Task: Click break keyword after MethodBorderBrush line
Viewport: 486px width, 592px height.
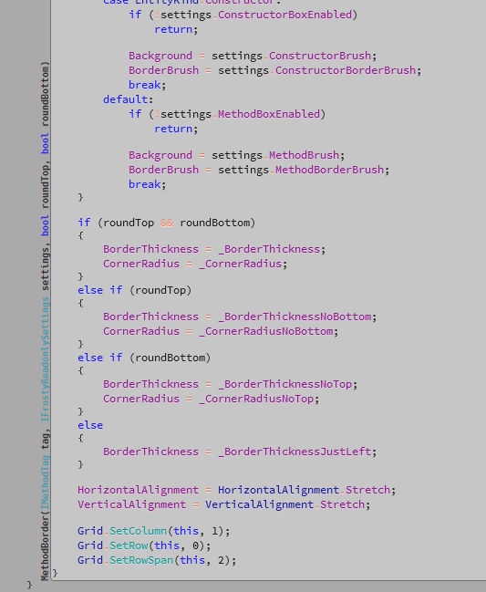Action: point(144,184)
